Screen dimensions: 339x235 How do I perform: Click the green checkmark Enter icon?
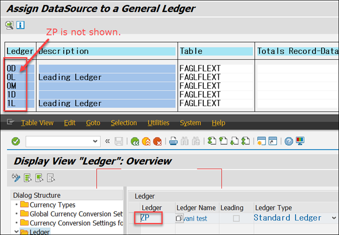pos(16,141)
